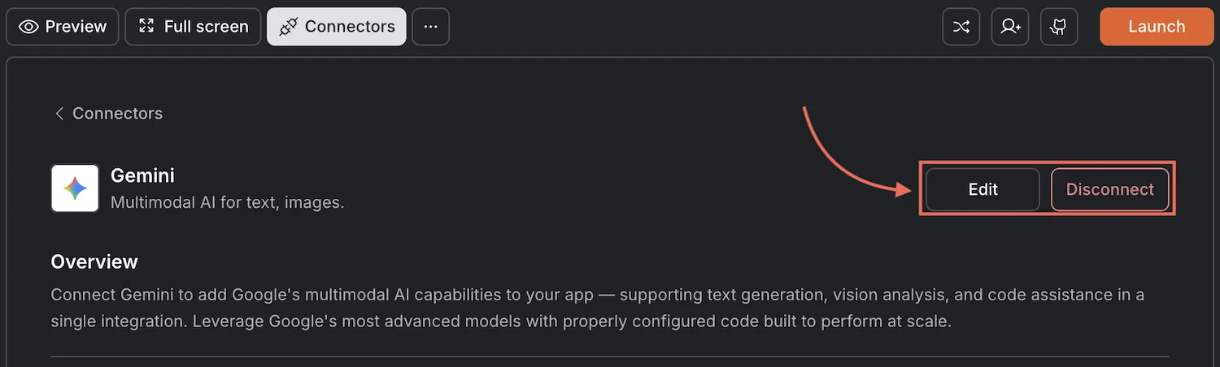
Task: Disconnect the Gemini connector
Action: click(1109, 189)
